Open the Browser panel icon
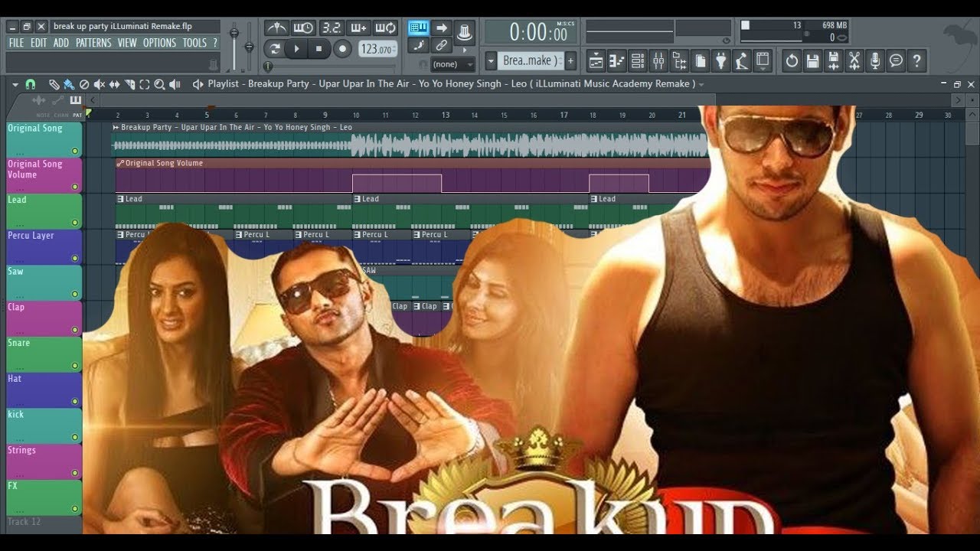Image resolution: width=980 pixels, height=551 pixels. (679, 61)
